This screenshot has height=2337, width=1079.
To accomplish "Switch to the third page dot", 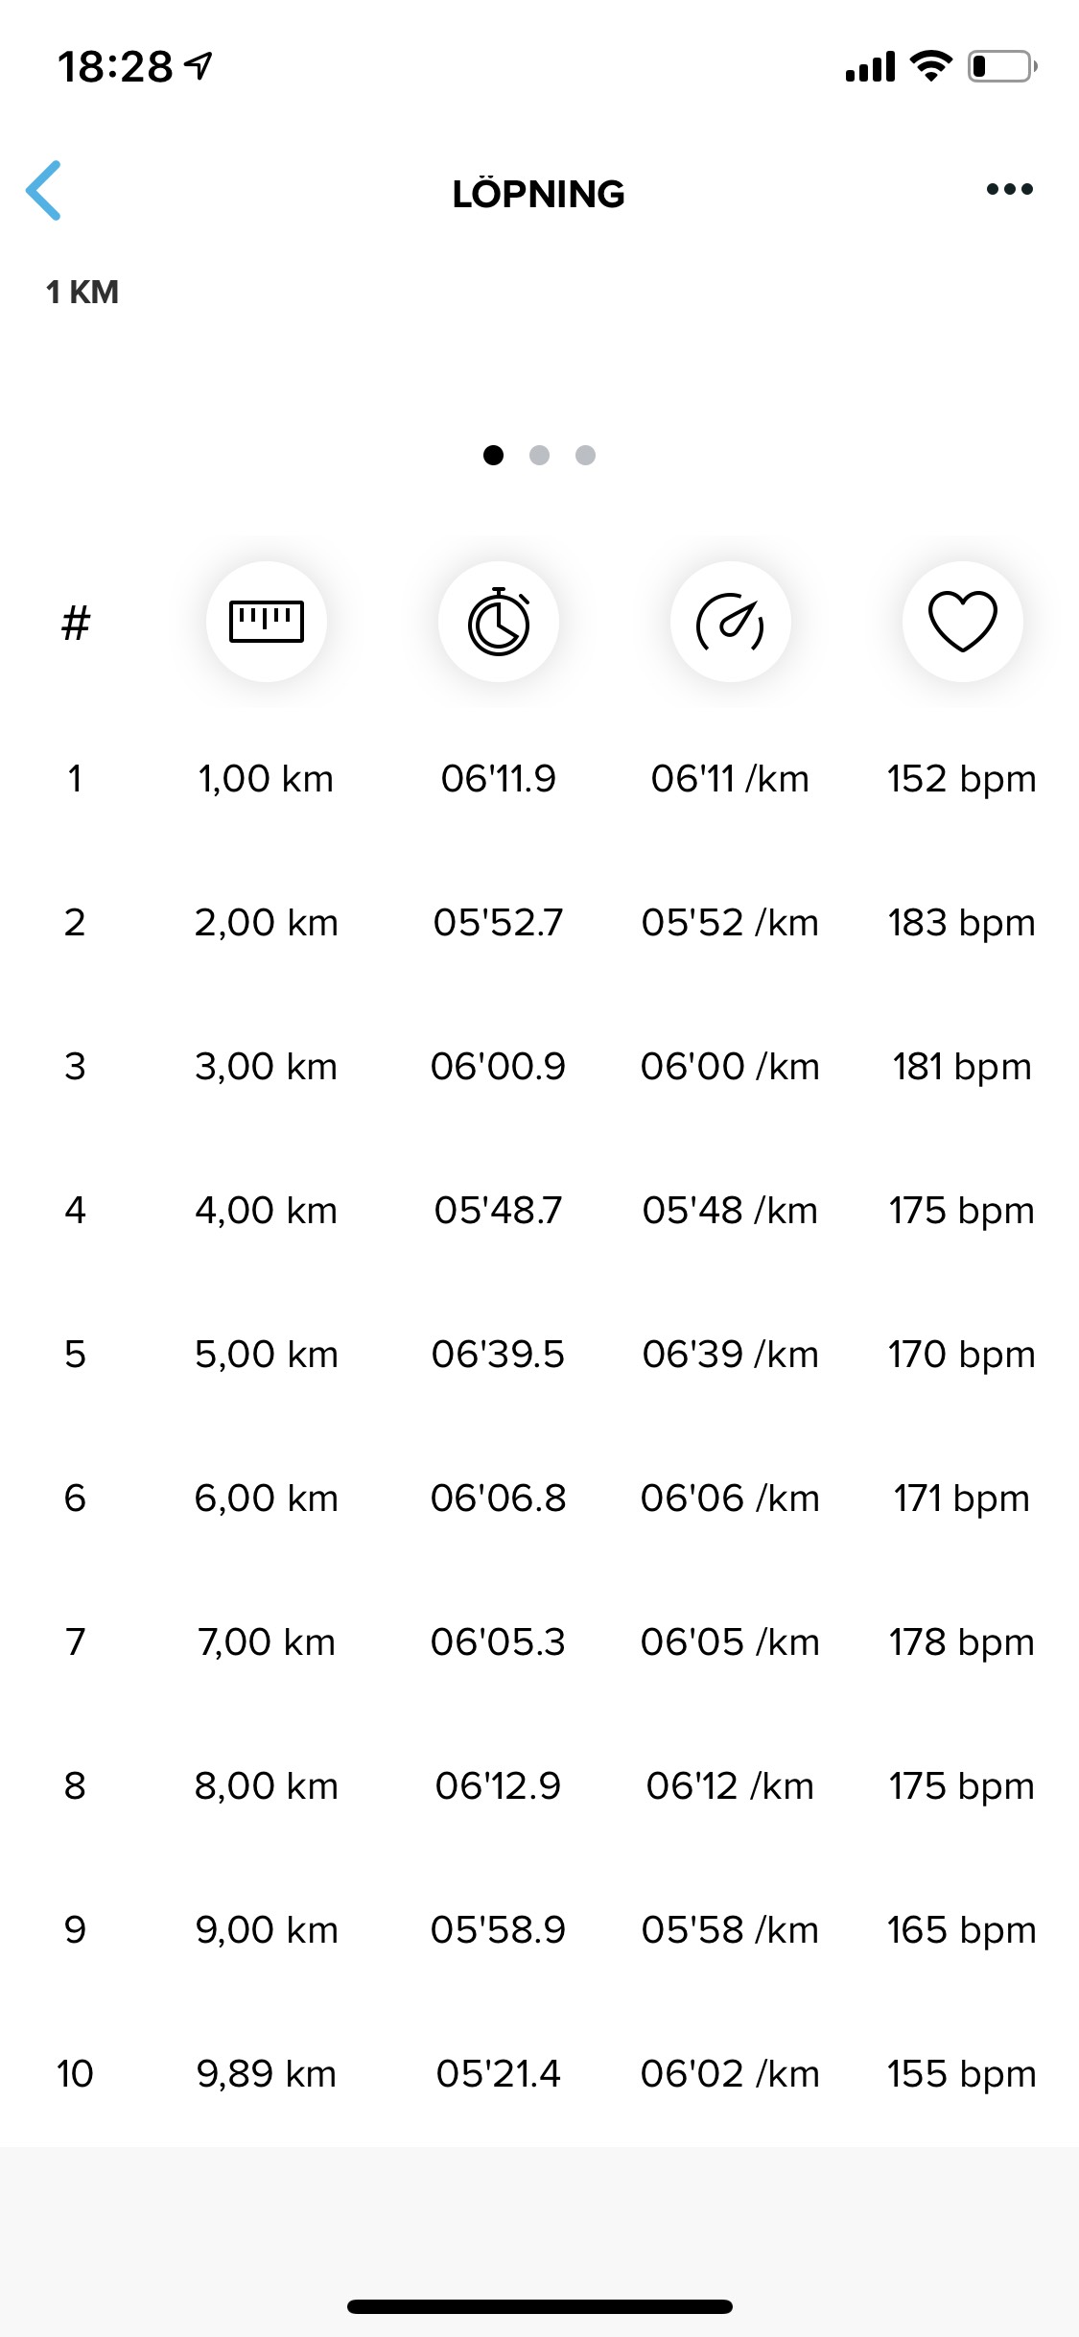I will (x=585, y=455).
